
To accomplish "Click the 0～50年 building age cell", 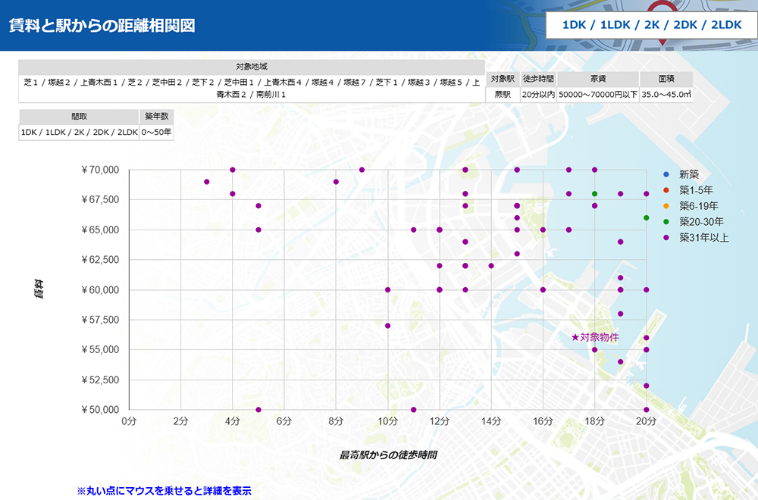I will (158, 132).
